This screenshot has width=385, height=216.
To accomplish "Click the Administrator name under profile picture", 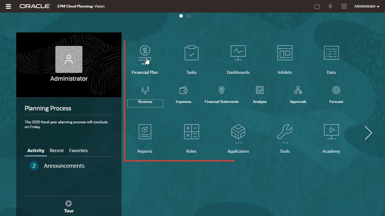I will (x=69, y=79).
